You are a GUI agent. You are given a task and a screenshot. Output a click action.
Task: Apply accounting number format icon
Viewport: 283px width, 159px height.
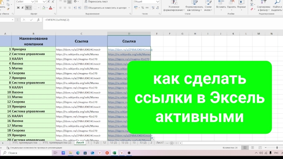pyautogui.click(x=136, y=8)
